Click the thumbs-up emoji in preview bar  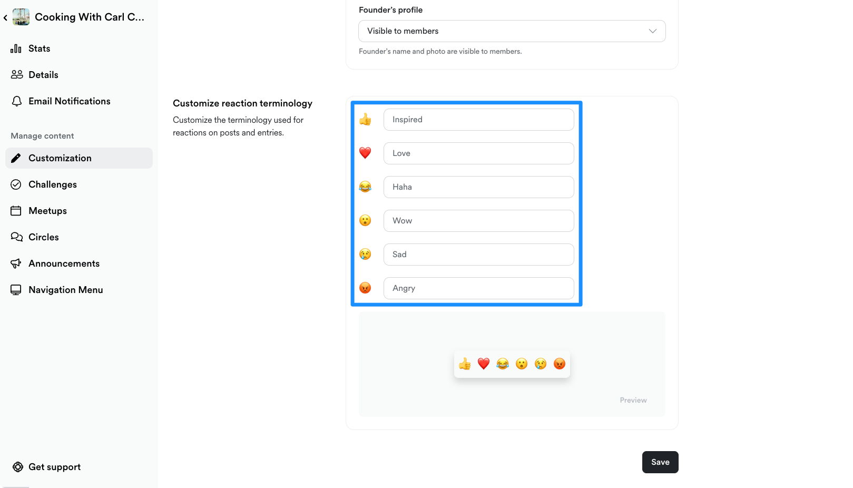tap(465, 364)
